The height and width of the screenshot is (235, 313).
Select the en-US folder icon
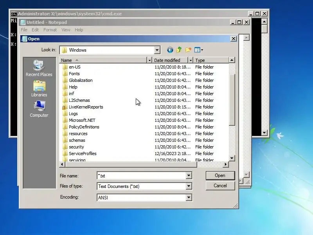click(65, 67)
